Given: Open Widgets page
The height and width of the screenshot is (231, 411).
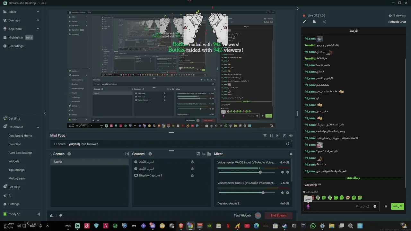Looking at the screenshot, I should tap(14, 161).
